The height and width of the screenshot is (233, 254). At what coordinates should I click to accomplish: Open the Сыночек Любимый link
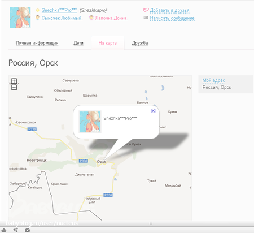tap(62, 18)
